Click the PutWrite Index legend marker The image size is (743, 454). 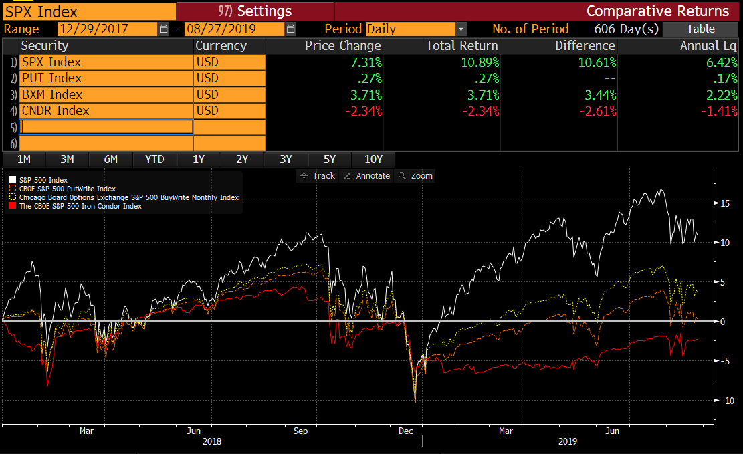pyautogui.click(x=13, y=189)
